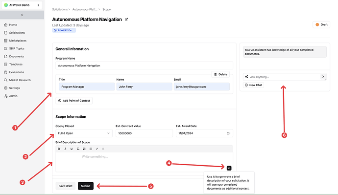This screenshot has width=338, height=195.
Task: Expand the AFWERX Demo workspace switcher
Action: [22, 5]
